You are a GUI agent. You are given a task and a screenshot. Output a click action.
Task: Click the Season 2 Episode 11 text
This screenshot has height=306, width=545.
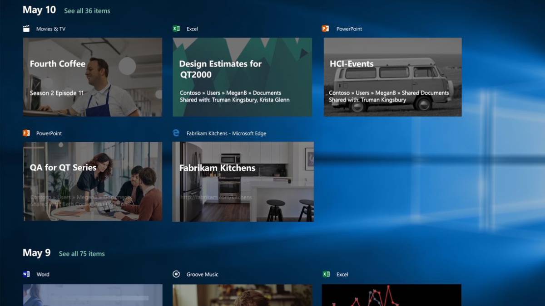click(57, 93)
